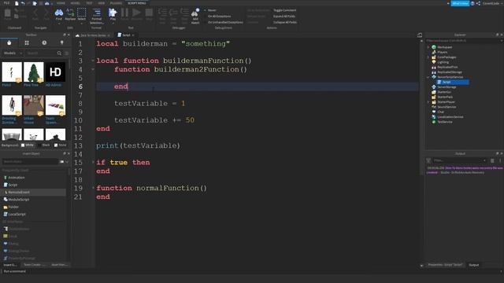Click the pop-out editor icon above scrollbar
This screenshot has height=283, width=504.
[420, 35]
